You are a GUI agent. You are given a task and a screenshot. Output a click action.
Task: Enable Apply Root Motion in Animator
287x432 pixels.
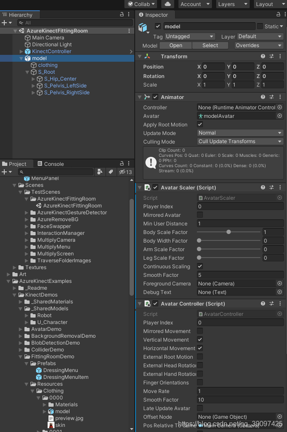pyautogui.click(x=200, y=125)
